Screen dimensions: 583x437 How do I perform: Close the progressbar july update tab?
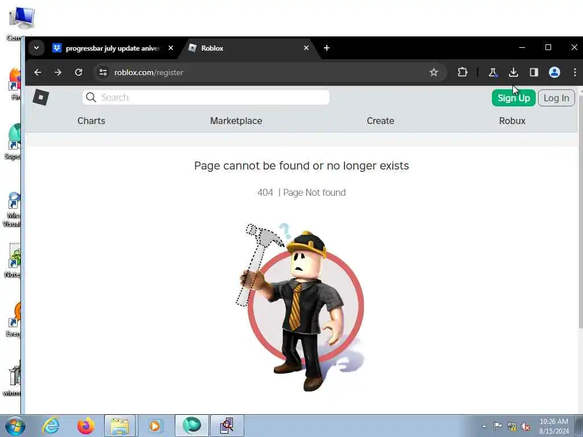(171, 48)
